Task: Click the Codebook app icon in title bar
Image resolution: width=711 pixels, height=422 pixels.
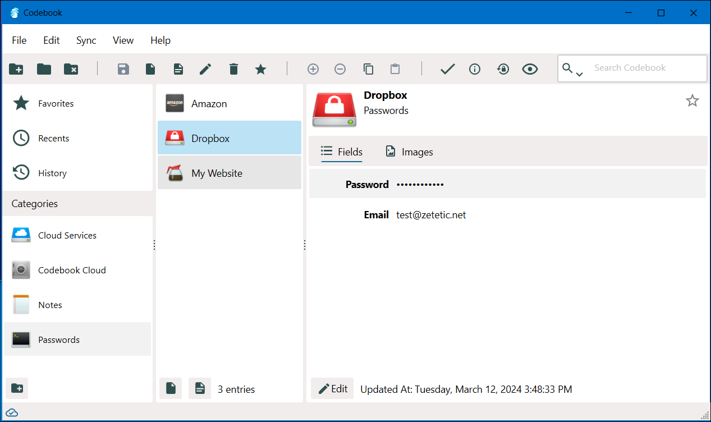Action: click(x=15, y=12)
